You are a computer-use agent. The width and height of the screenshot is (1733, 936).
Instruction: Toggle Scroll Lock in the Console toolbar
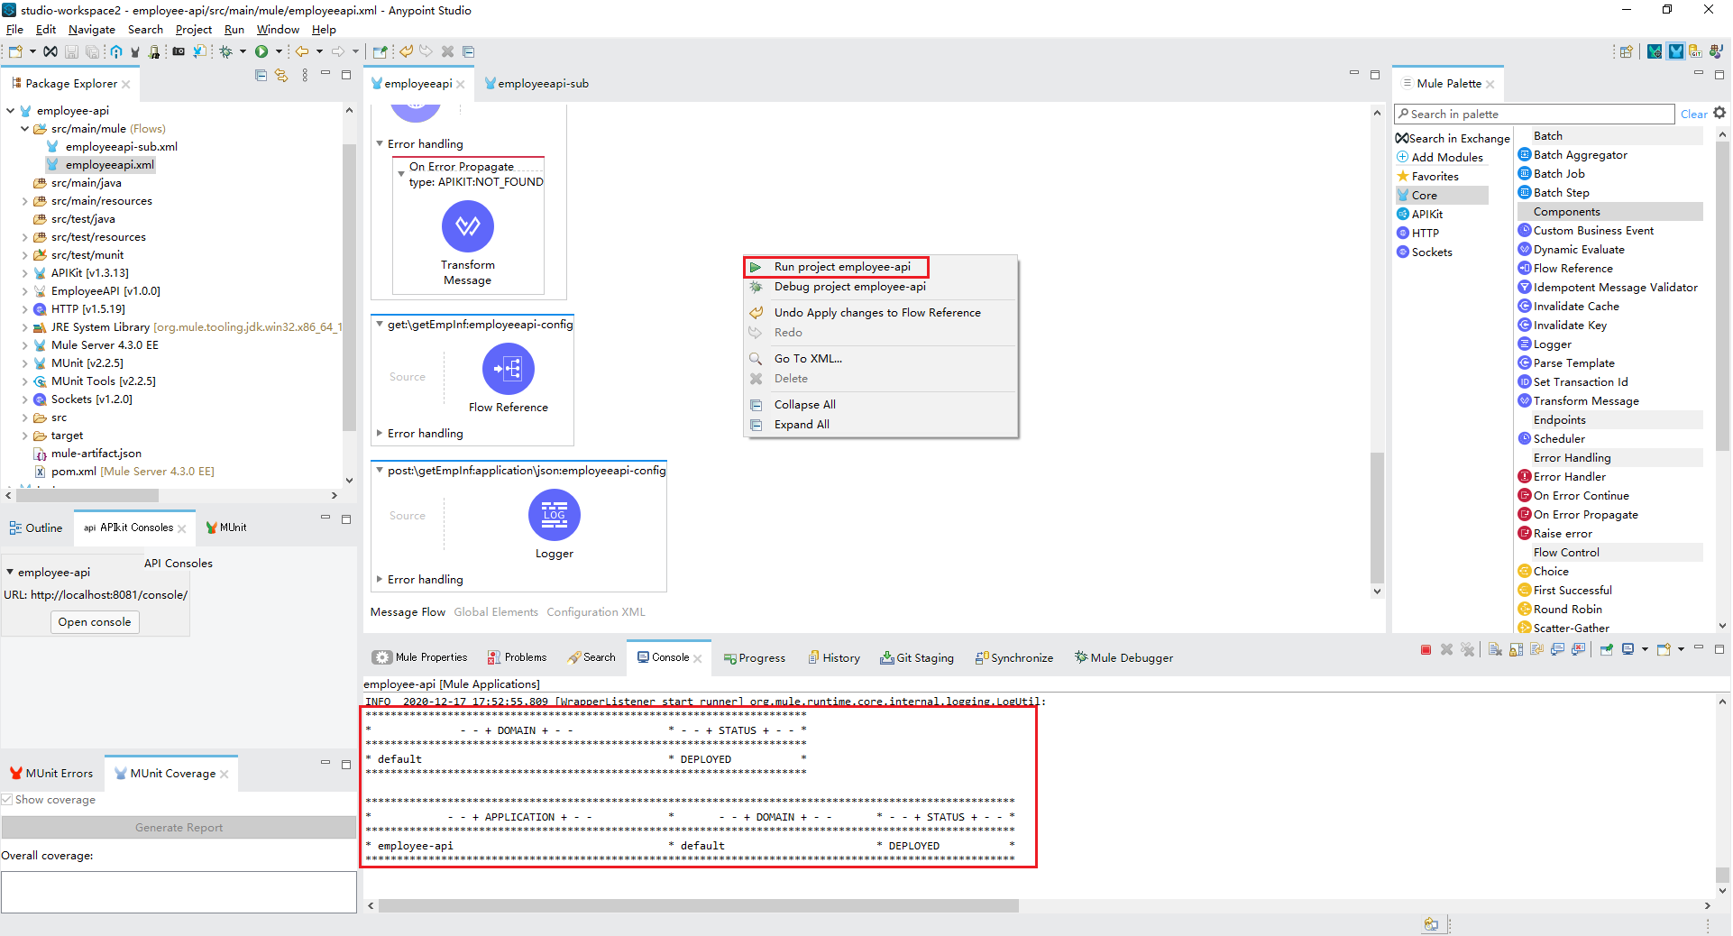coord(1516,649)
